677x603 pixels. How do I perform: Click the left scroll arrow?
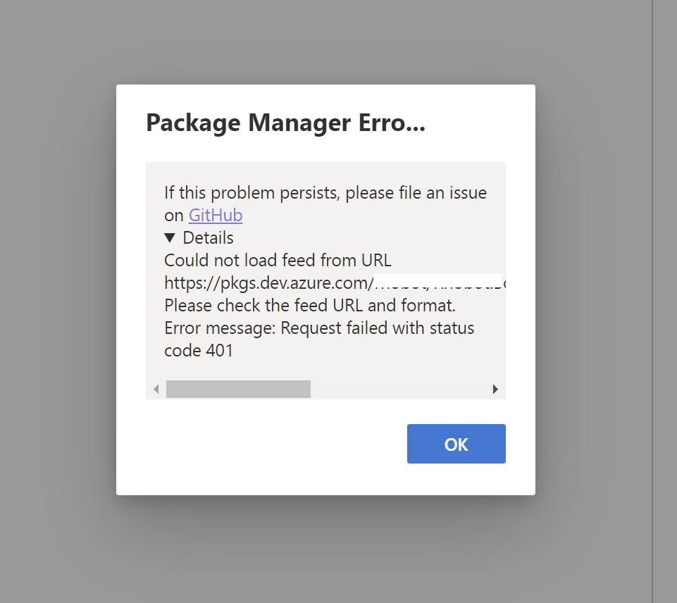[x=156, y=388]
